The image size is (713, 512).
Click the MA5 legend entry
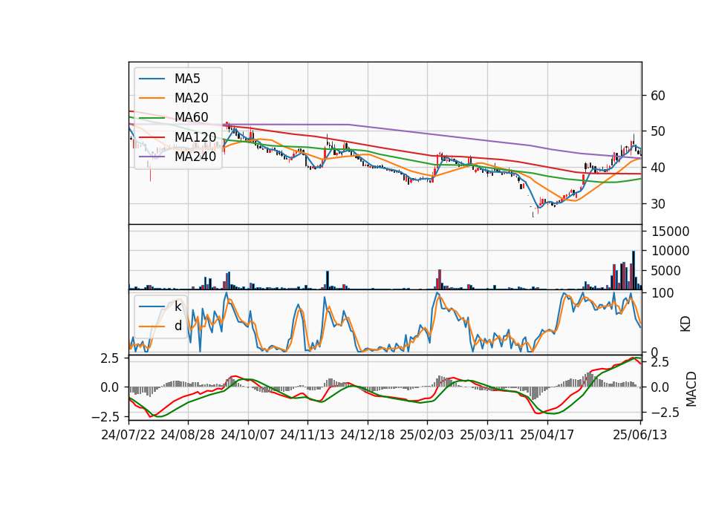click(169, 79)
